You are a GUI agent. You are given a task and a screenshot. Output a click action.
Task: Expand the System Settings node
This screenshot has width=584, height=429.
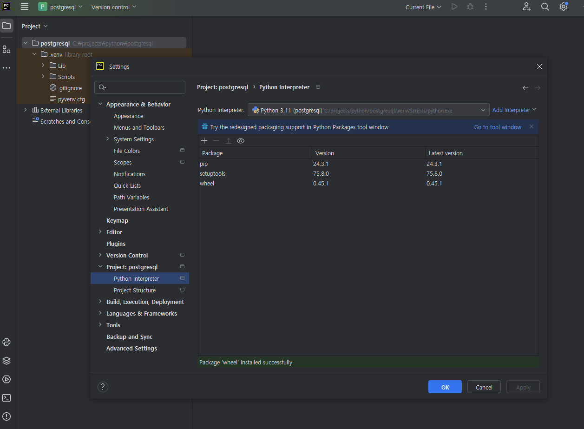coord(108,139)
